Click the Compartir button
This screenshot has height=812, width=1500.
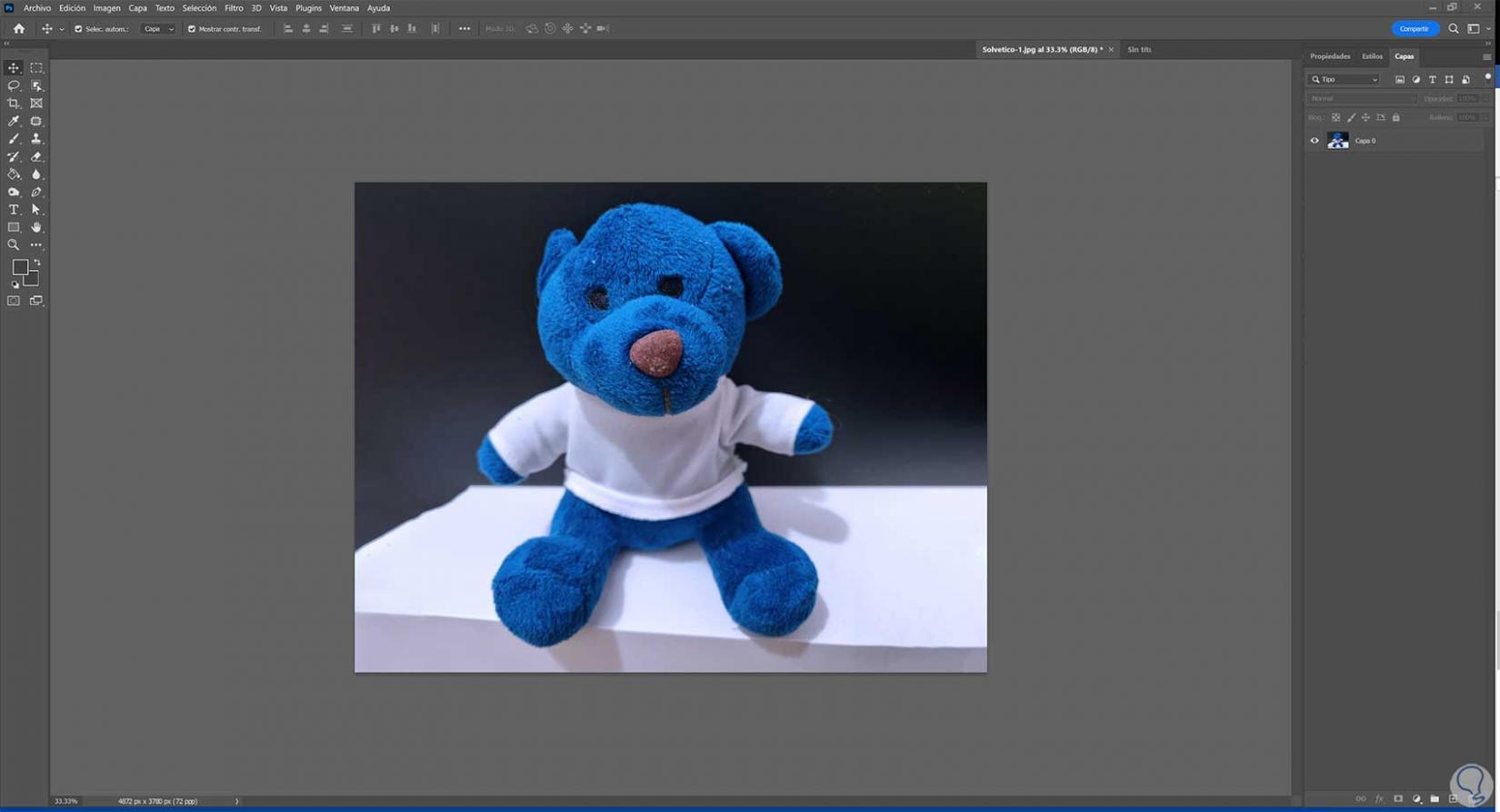click(x=1414, y=29)
